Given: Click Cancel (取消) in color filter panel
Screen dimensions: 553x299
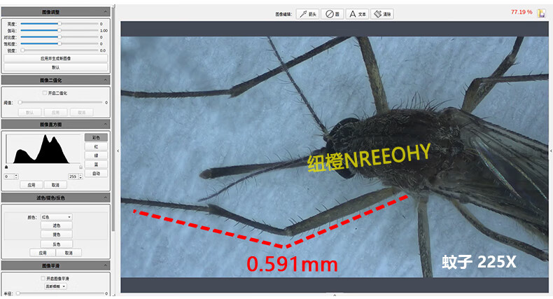Looking at the screenshot, I should (x=69, y=253).
